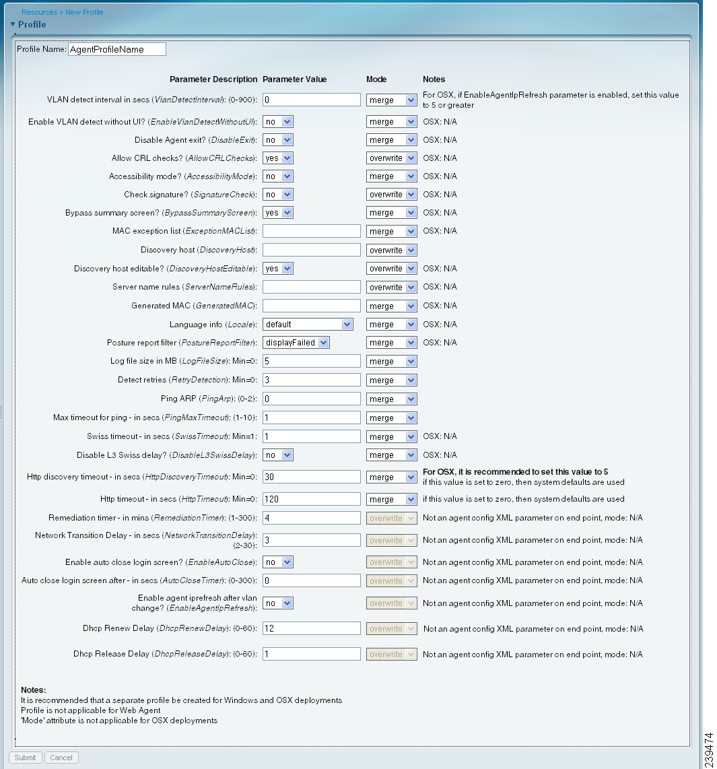Click the Swiss timeout value field

[312, 436]
